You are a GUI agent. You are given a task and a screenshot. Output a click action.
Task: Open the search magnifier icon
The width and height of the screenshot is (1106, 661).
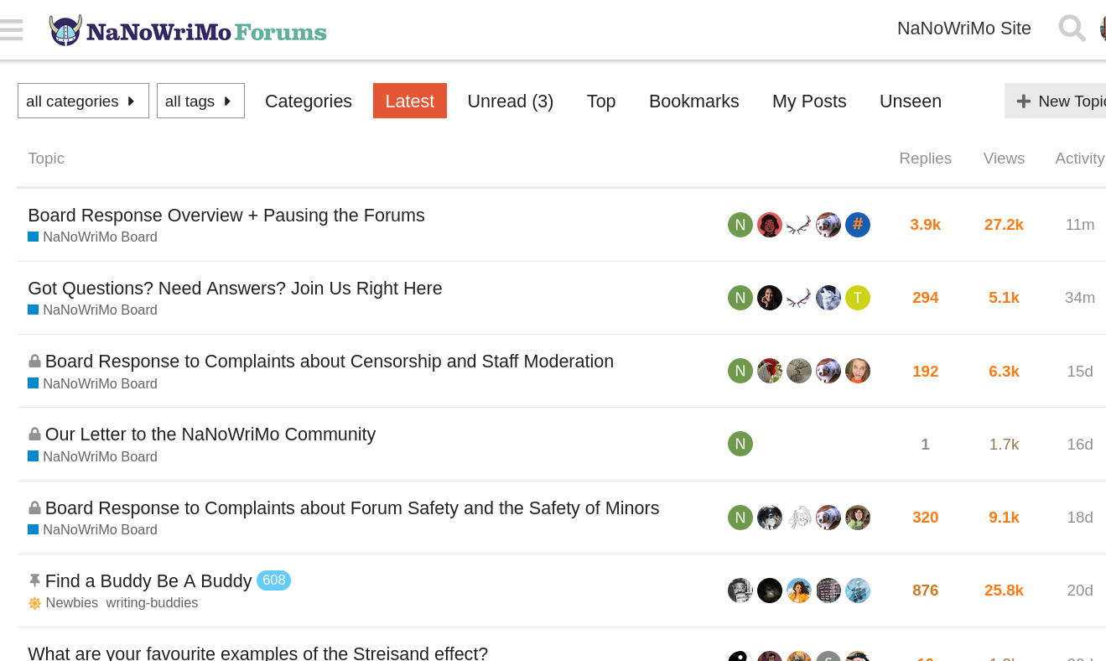pyautogui.click(x=1072, y=29)
